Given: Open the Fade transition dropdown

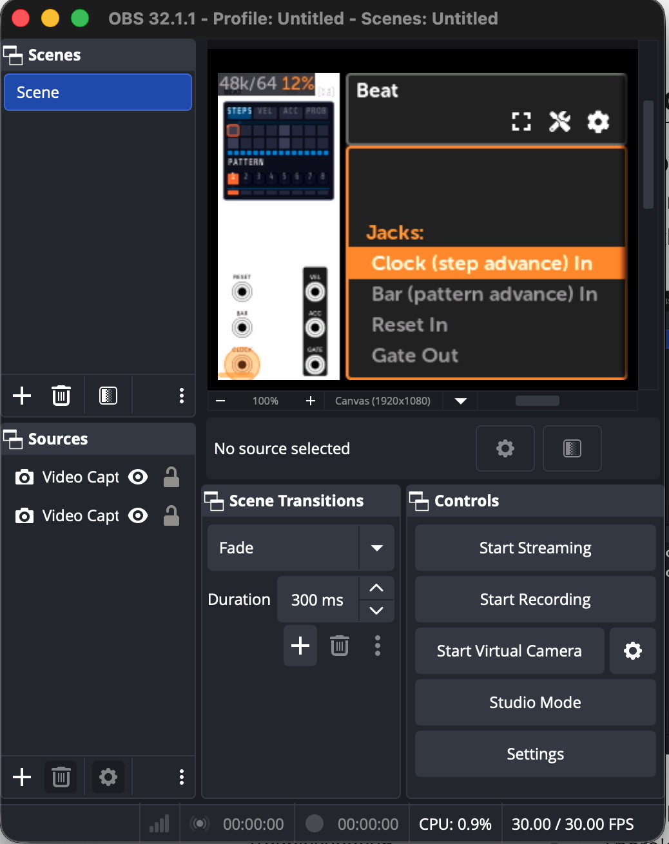Looking at the screenshot, I should coord(301,548).
